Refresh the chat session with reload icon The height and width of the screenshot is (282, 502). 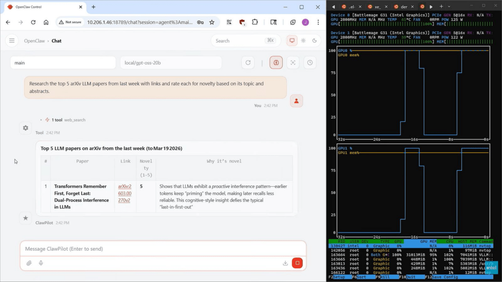248,63
